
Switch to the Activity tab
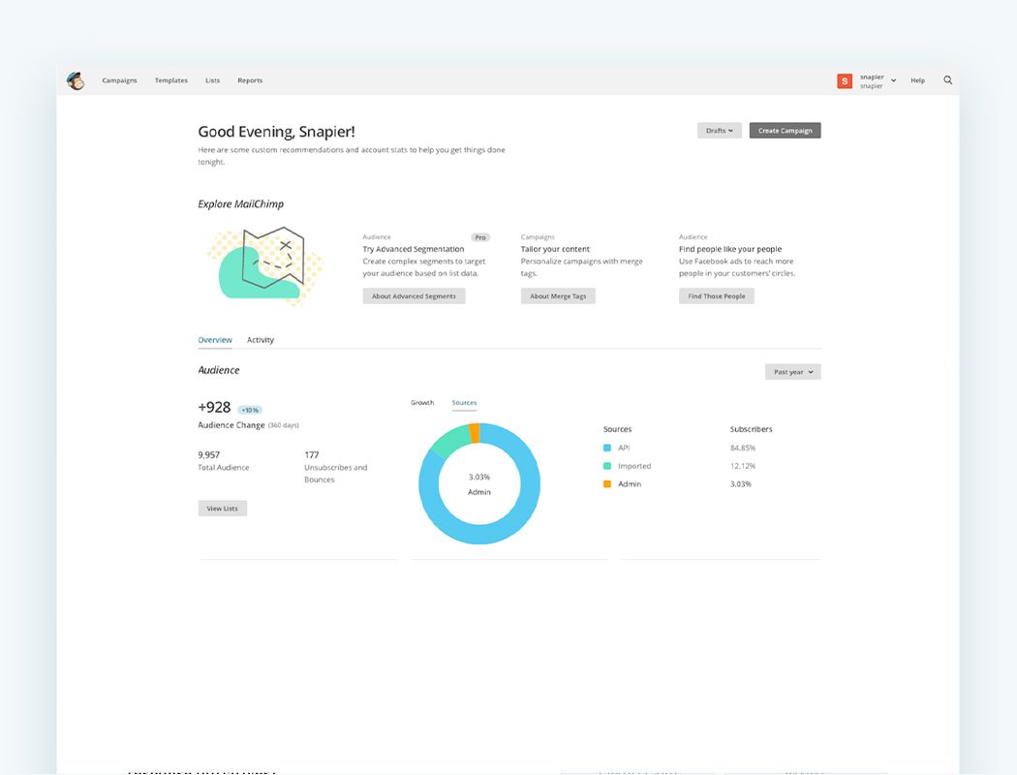(261, 340)
